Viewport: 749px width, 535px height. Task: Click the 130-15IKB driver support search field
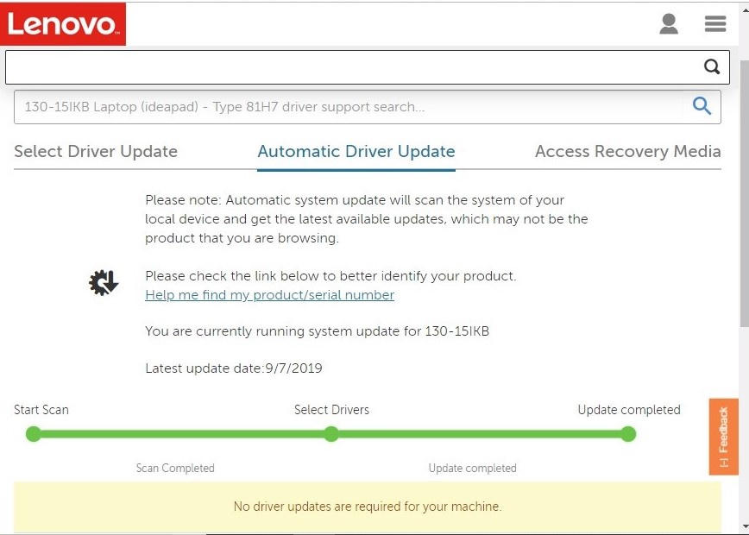pyautogui.click(x=368, y=106)
